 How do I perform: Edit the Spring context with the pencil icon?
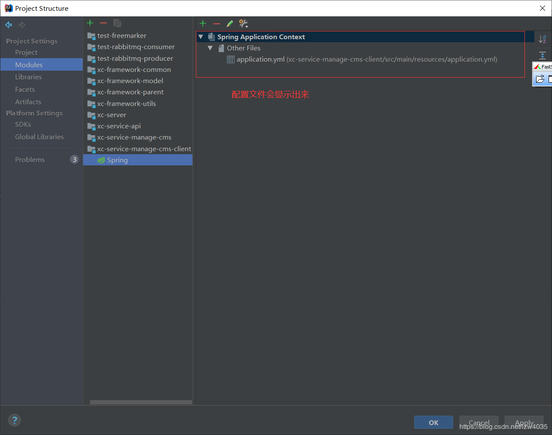(x=230, y=23)
